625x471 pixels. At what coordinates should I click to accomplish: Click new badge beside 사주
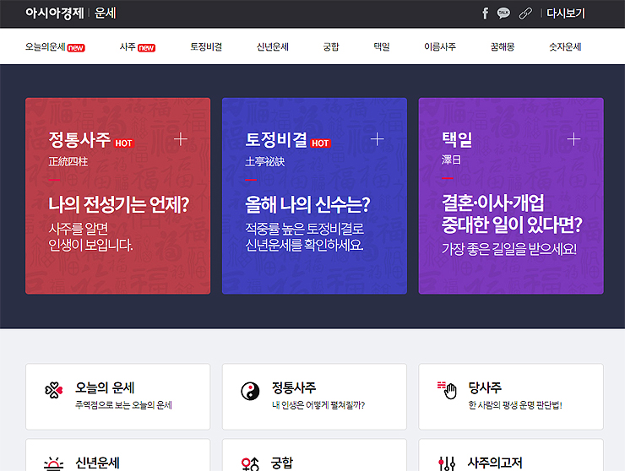click(x=146, y=48)
